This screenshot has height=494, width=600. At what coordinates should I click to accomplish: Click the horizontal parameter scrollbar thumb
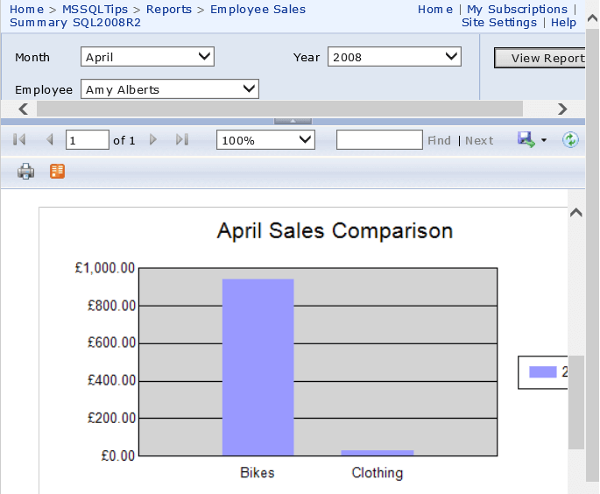tap(279, 109)
